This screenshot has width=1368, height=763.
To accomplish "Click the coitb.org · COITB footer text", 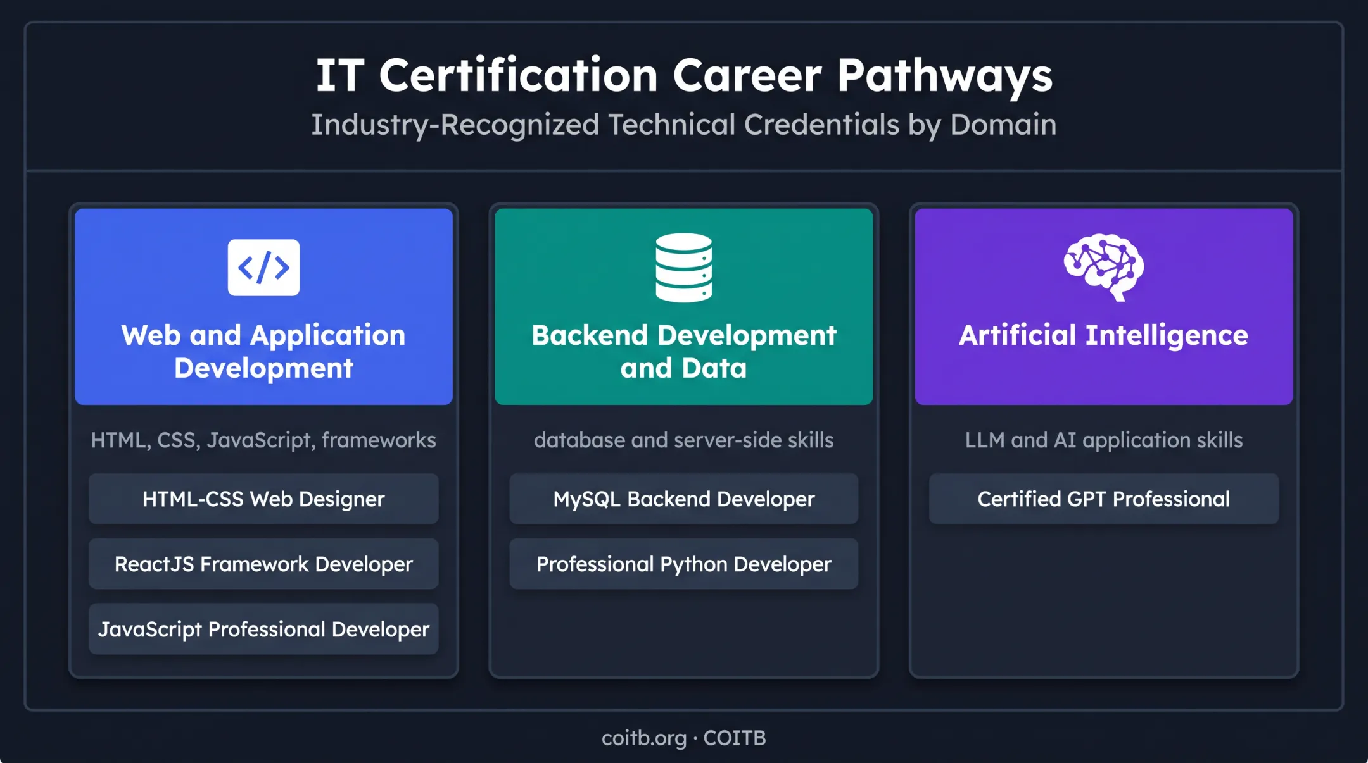I will pos(684,738).
